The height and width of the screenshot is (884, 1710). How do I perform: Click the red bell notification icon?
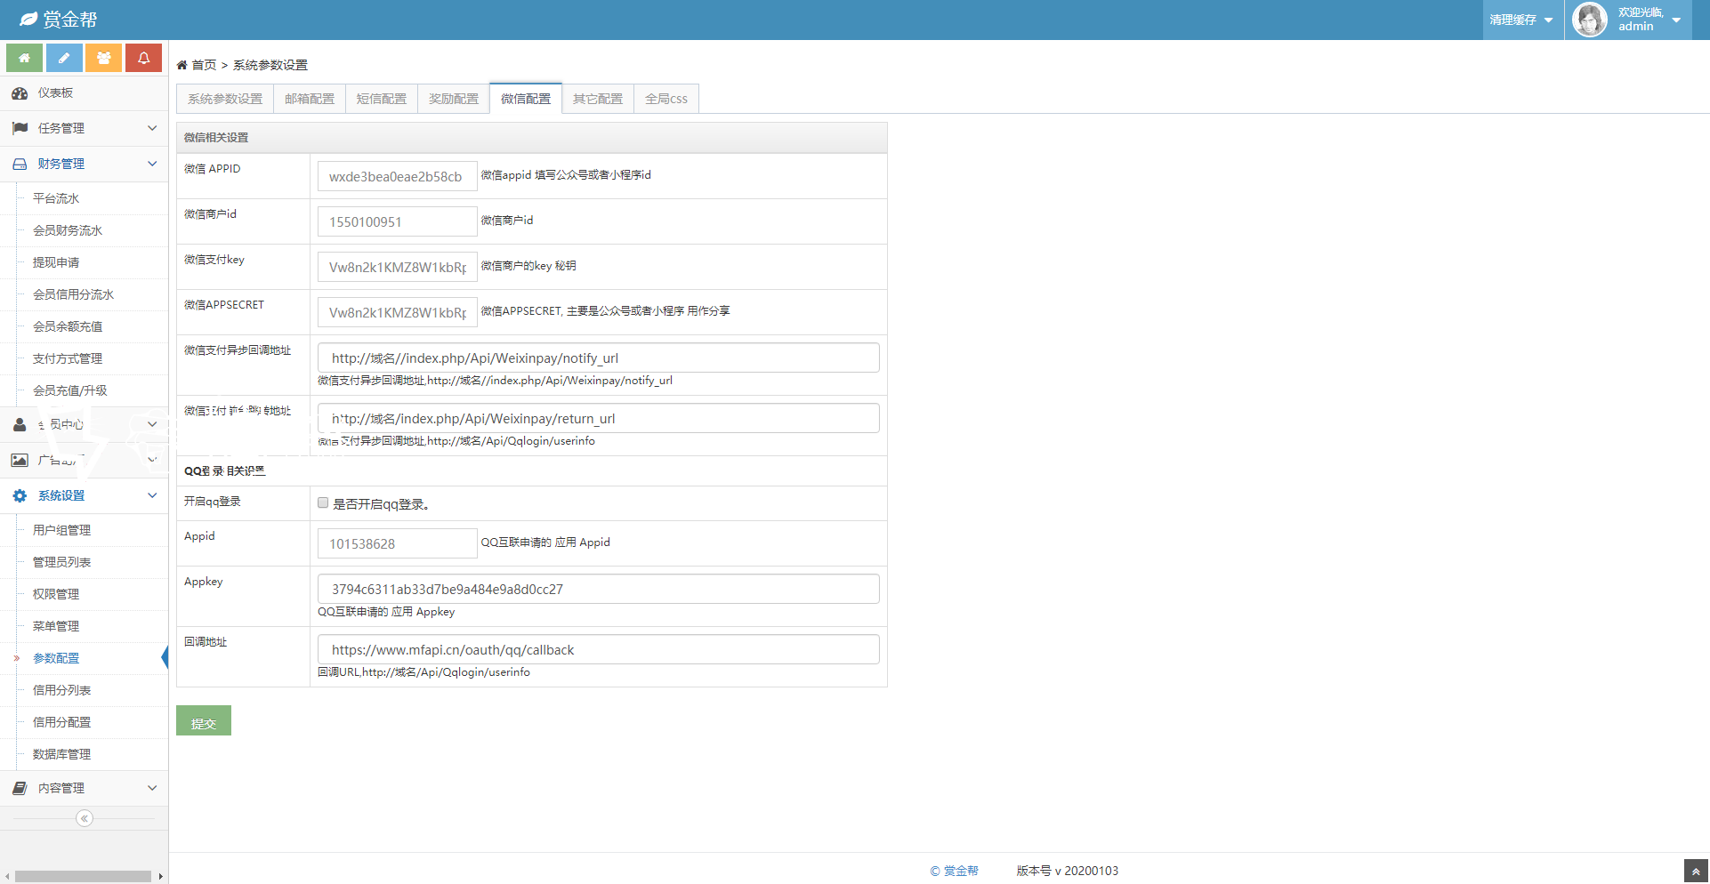(x=143, y=58)
